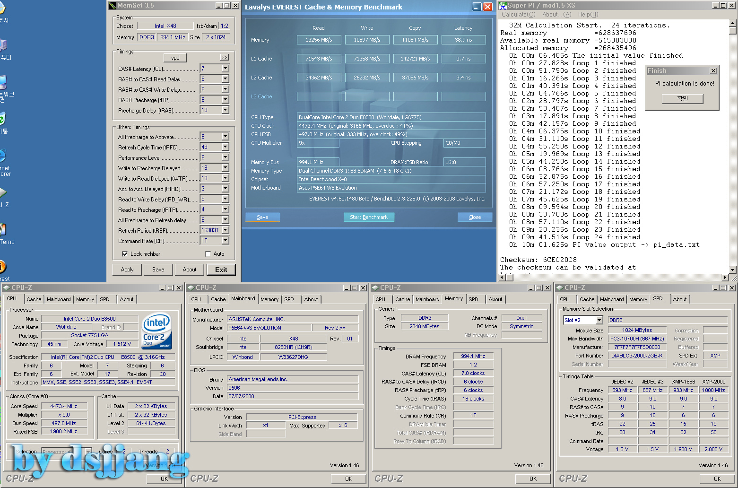Open Refresh Period (tREF) dropdown
Screen dimensions: 738x488
225,230
